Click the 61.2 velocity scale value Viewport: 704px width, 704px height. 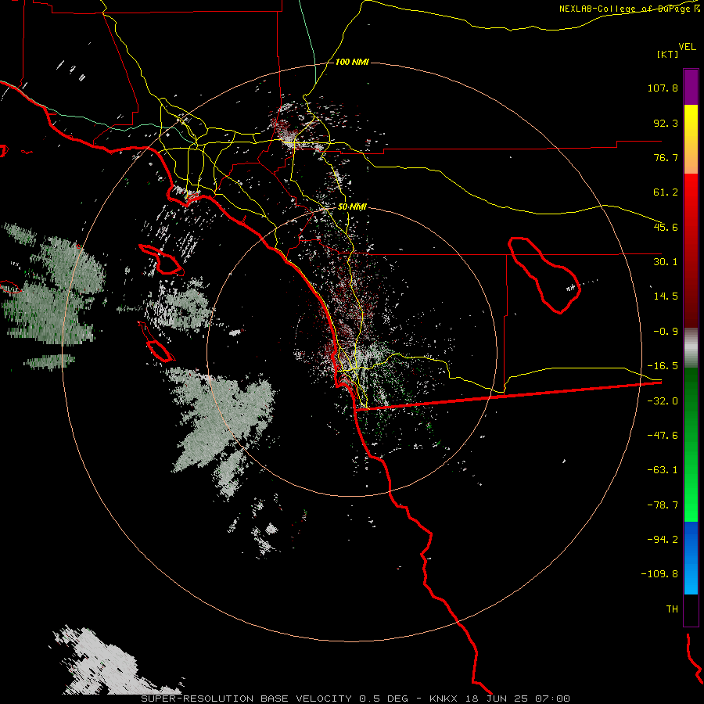(666, 192)
